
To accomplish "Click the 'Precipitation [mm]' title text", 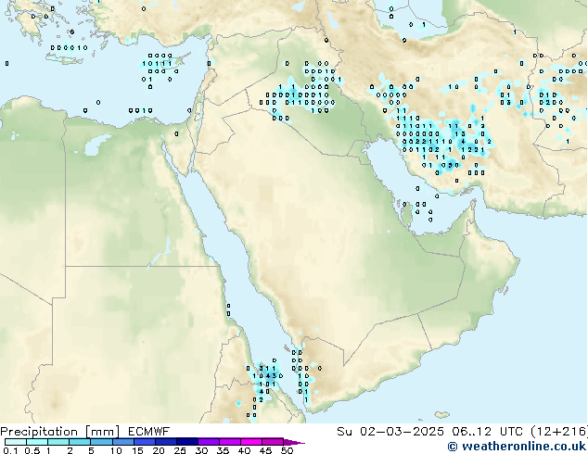I will (59, 432).
